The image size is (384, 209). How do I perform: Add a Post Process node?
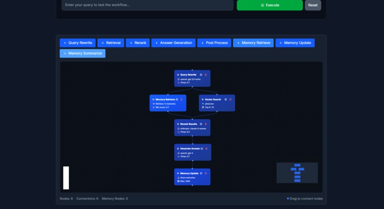click(x=214, y=43)
